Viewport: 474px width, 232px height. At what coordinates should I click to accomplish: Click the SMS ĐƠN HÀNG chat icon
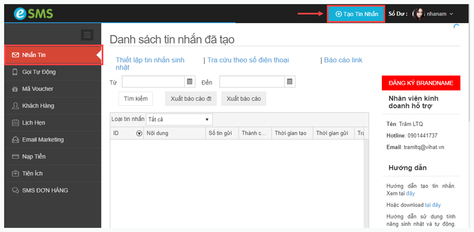(x=15, y=190)
